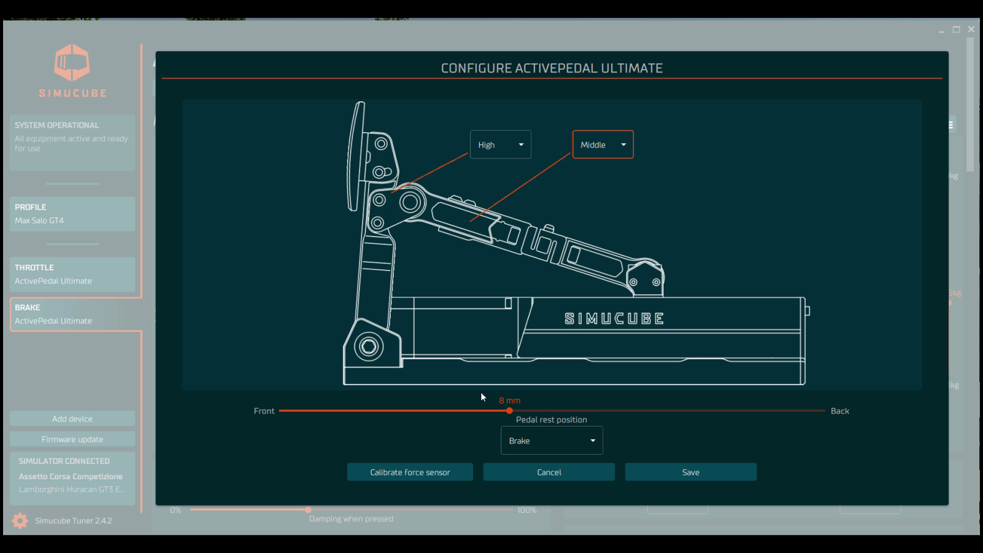Open the System Operational status panel
983x553 pixels.
[72, 143]
